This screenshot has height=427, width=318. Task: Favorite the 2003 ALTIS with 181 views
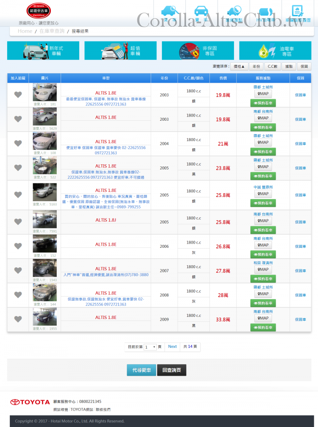pyautogui.click(x=18, y=94)
